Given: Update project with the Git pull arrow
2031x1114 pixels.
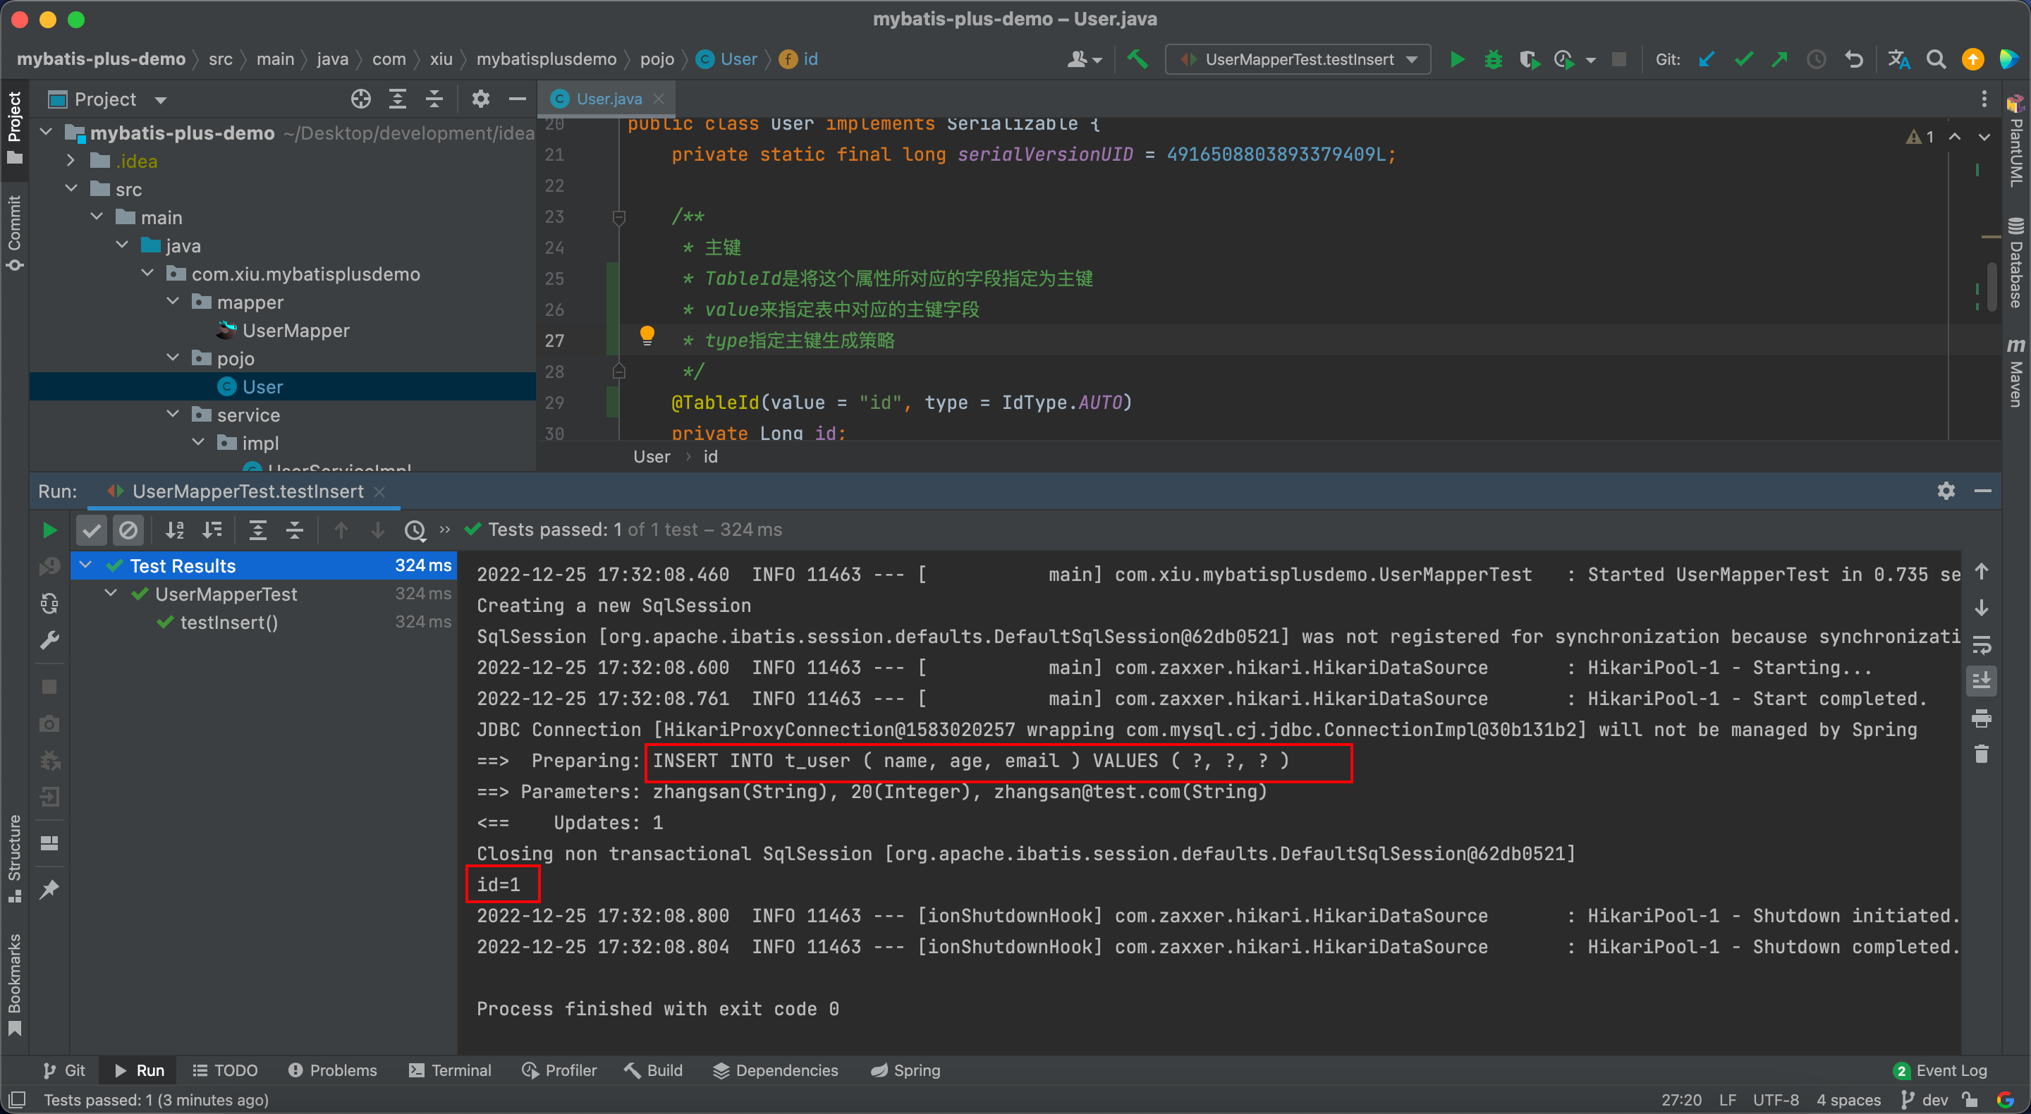Looking at the screenshot, I should pyautogui.click(x=1706, y=59).
